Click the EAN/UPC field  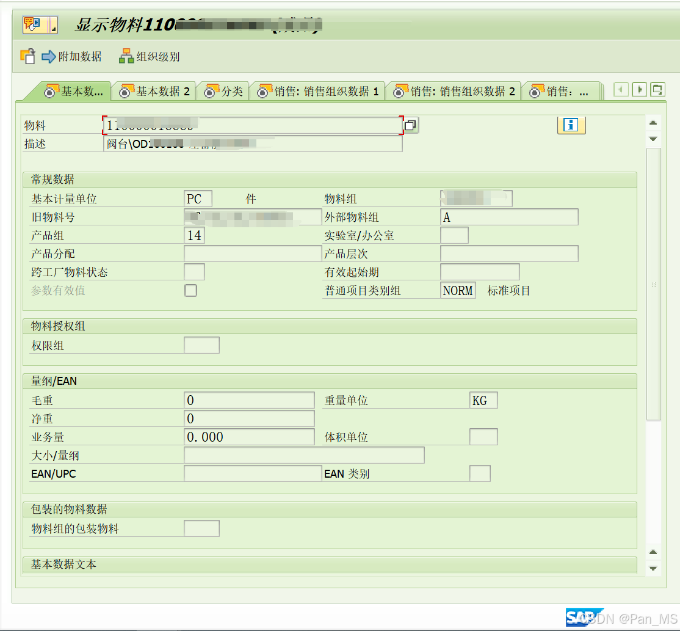pos(252,473)
